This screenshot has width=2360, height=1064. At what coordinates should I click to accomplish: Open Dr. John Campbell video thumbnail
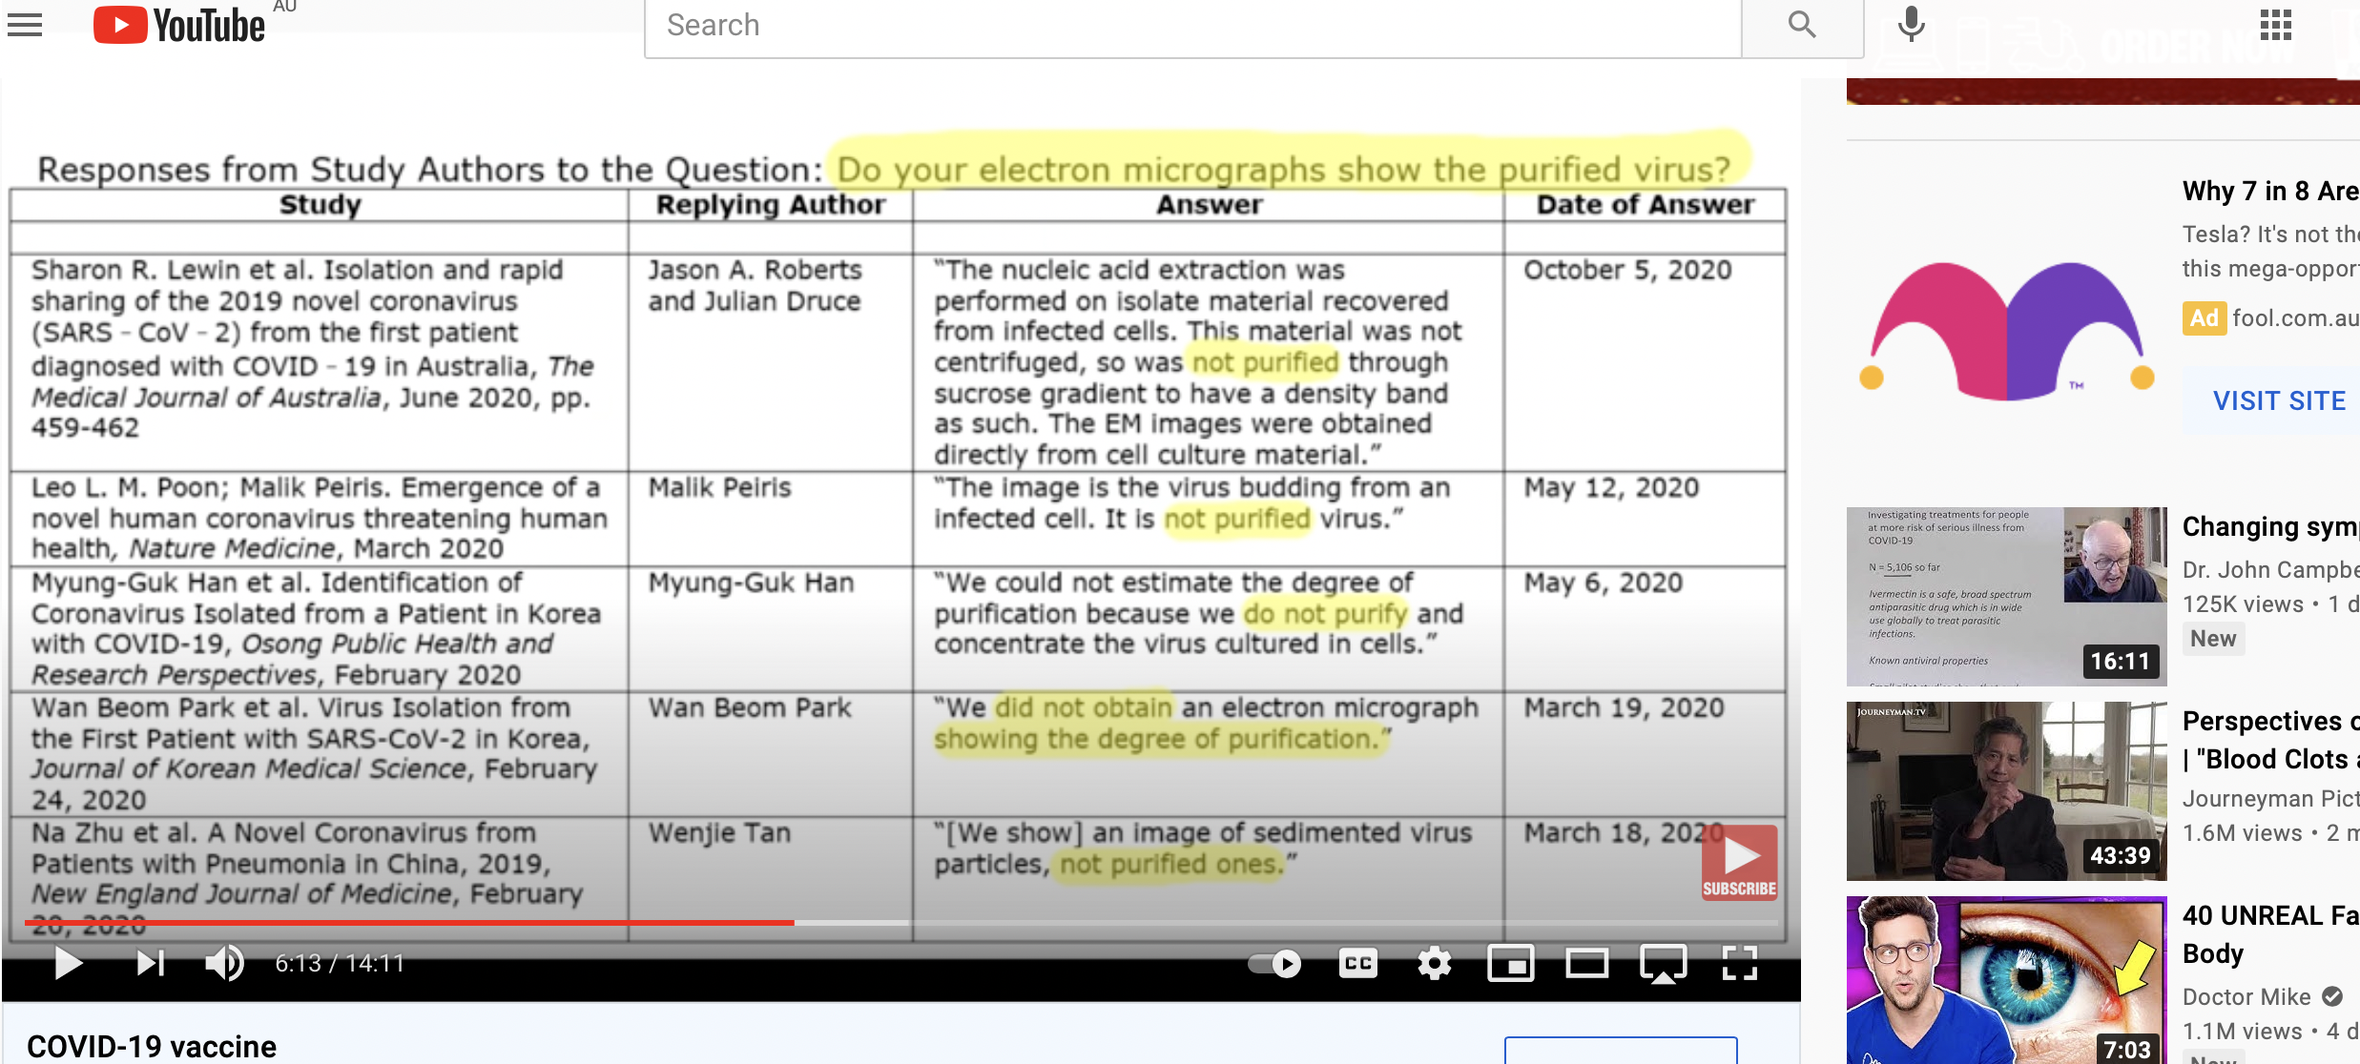pyautogui.click(x=2006, y=596)
